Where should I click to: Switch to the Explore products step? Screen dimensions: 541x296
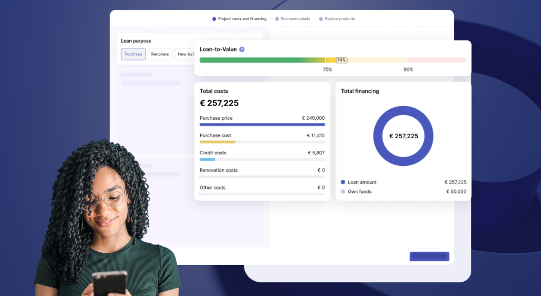(x=337, y=19)
